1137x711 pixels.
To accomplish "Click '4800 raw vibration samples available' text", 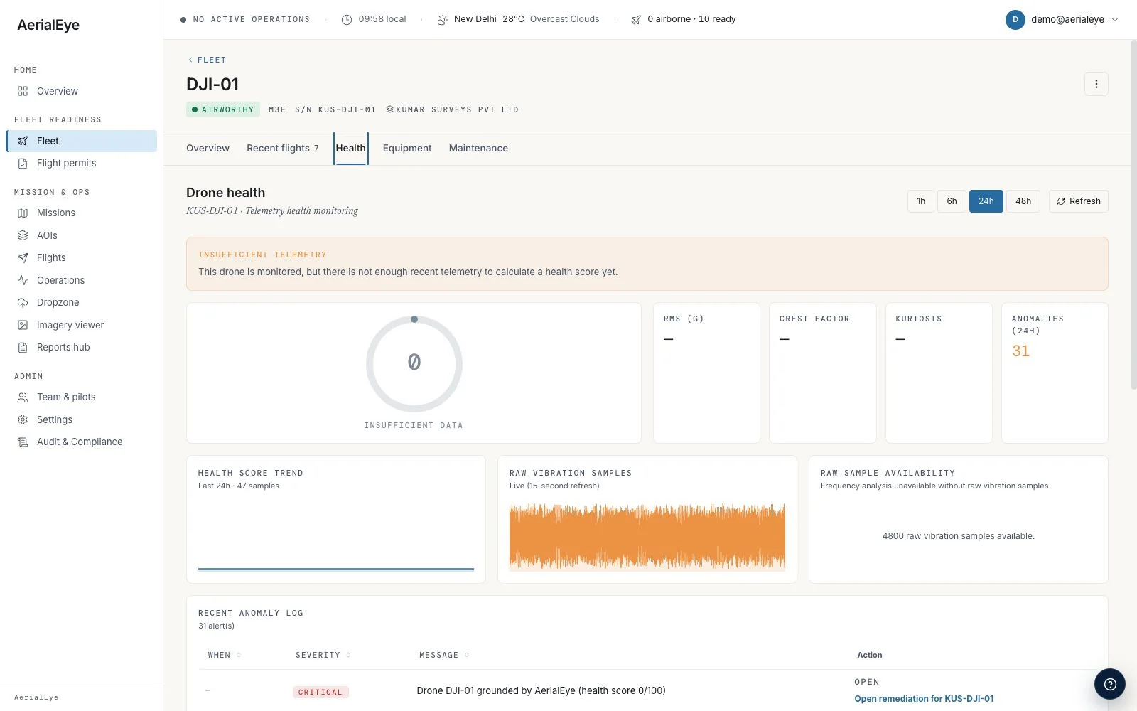I will pos(959,536).
